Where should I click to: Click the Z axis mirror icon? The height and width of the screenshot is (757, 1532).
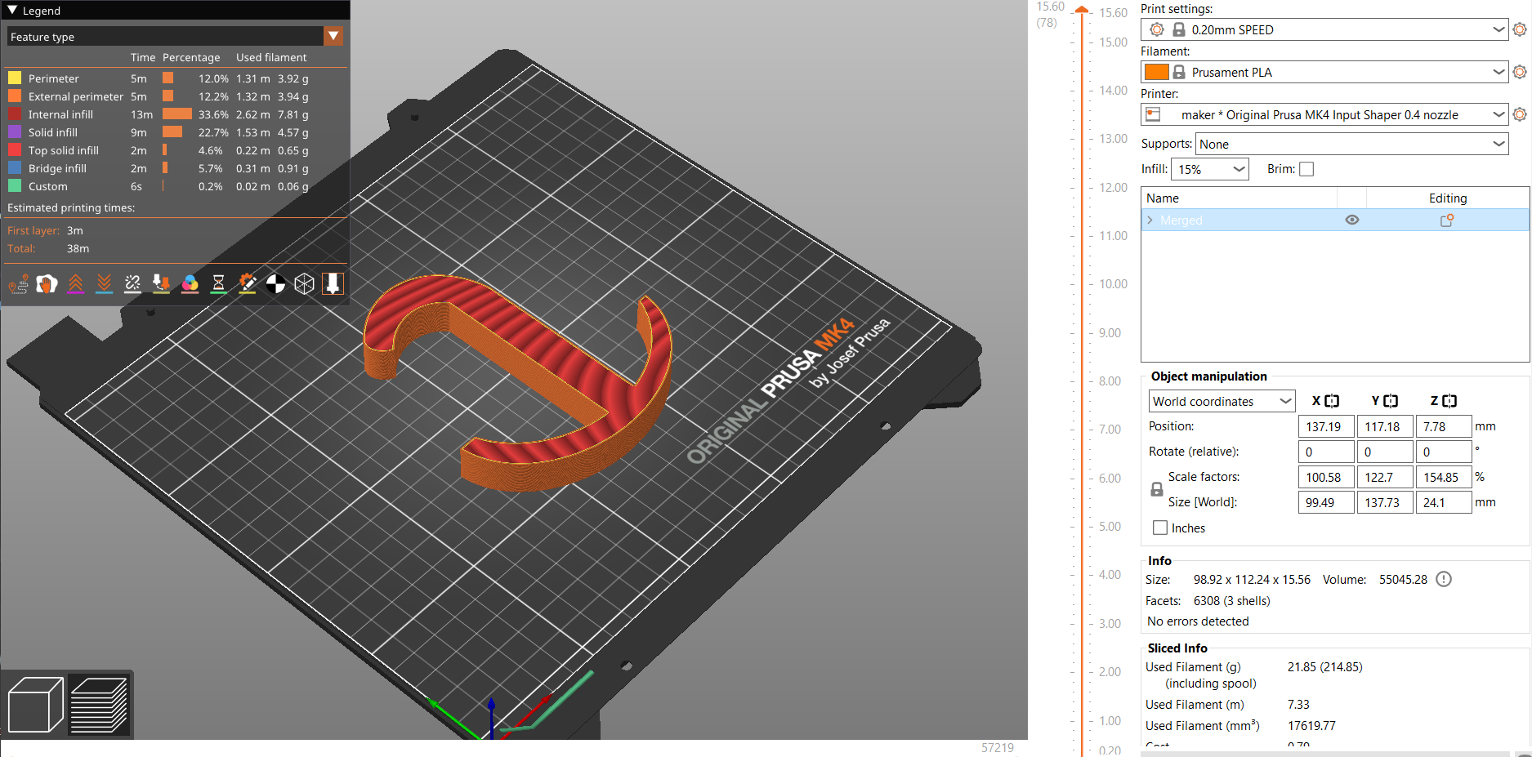pyautogui.click(x=1449, y=401)
